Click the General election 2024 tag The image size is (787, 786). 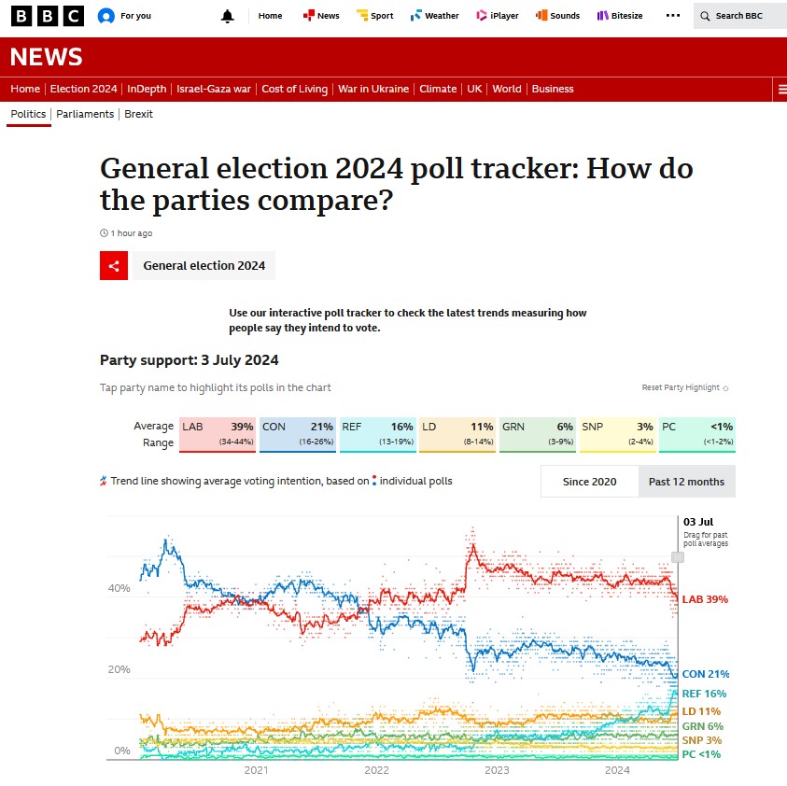[x=204, y=265]
